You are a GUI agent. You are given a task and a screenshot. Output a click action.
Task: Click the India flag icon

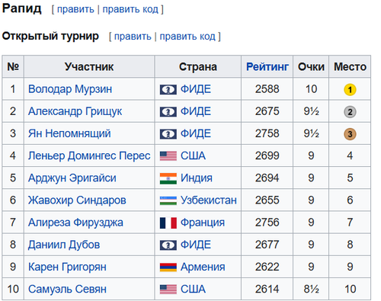pyautogui.click(x=168, y=178)
